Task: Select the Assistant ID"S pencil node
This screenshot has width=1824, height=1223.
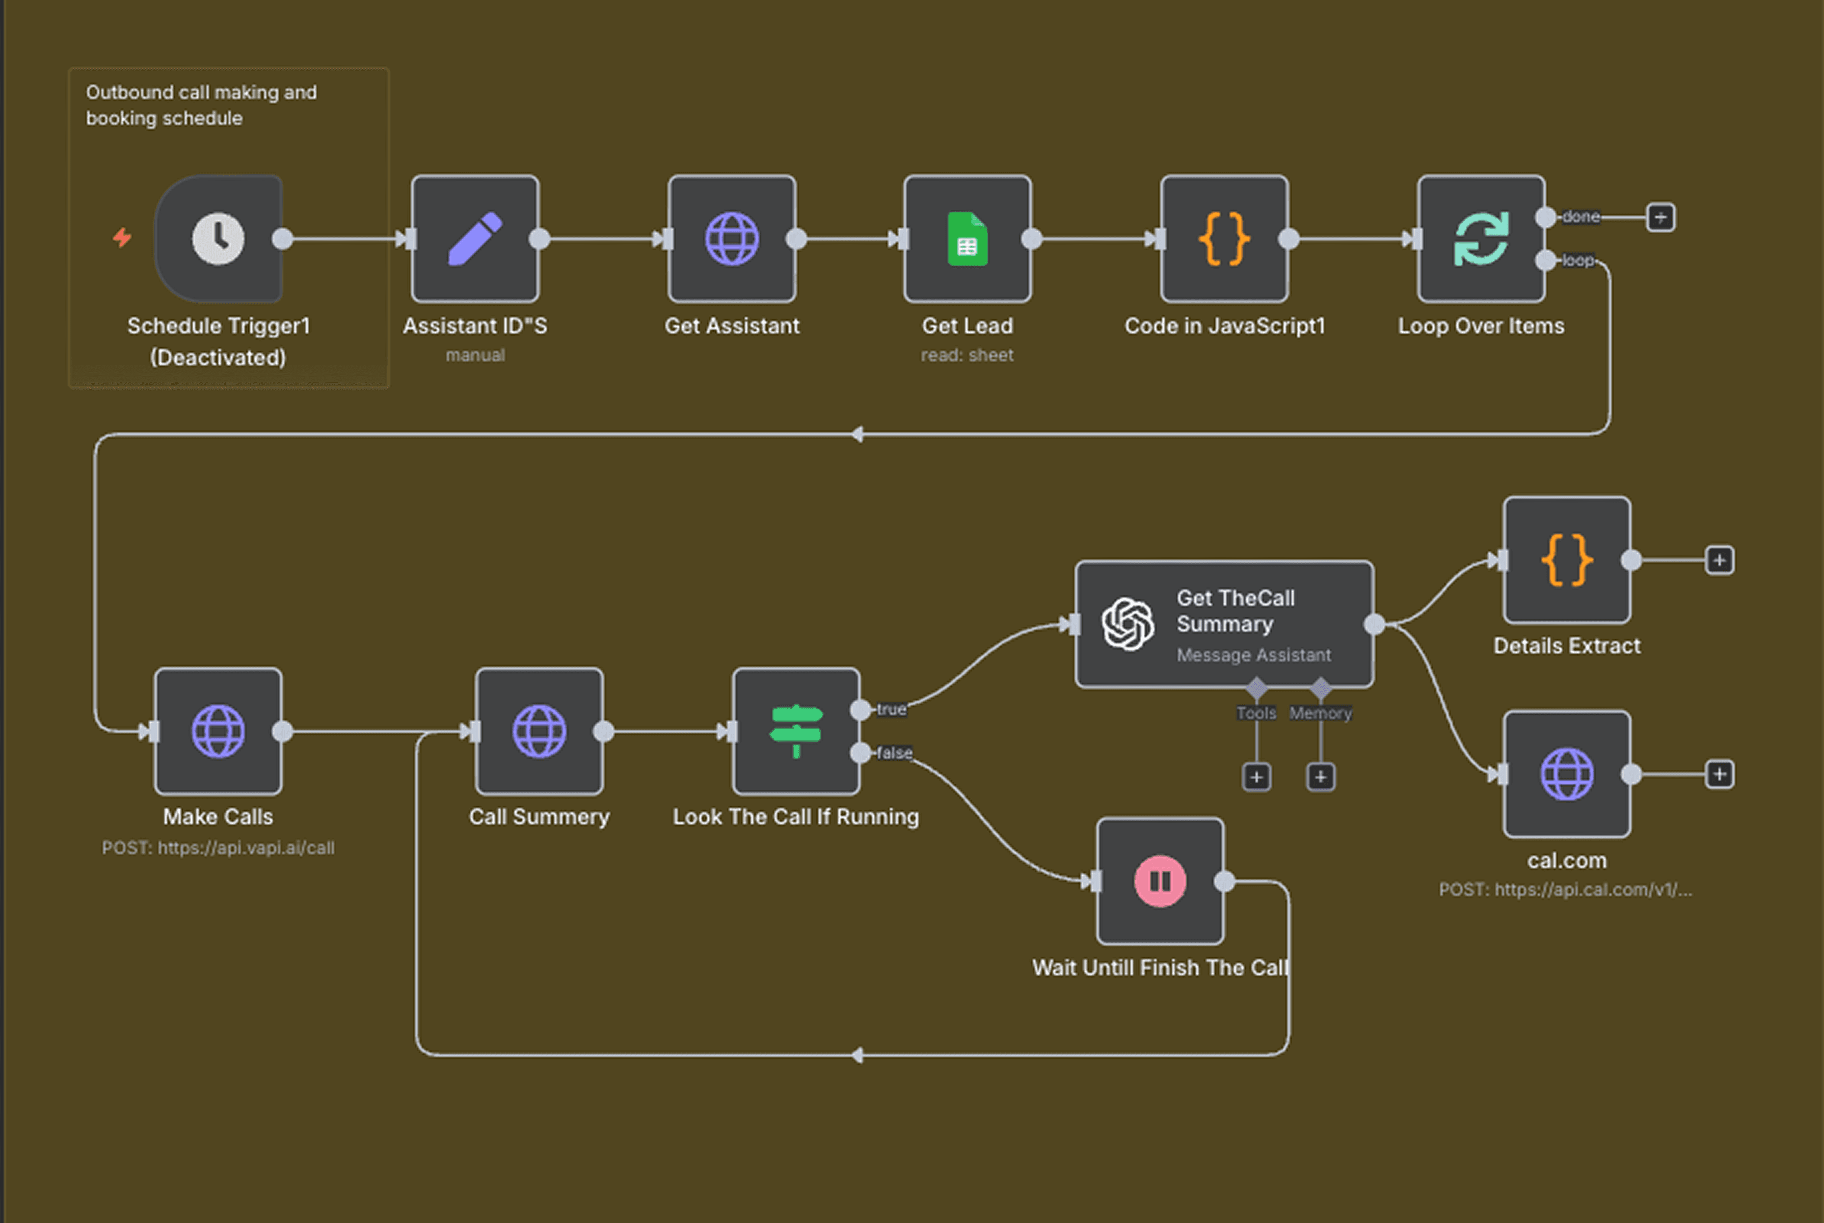Action: (x=475, y=238)
